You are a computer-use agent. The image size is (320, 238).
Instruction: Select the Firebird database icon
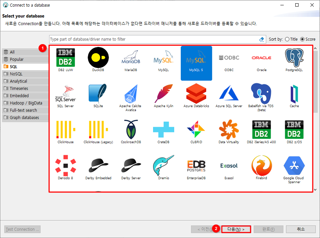click(x=261, y=167)
